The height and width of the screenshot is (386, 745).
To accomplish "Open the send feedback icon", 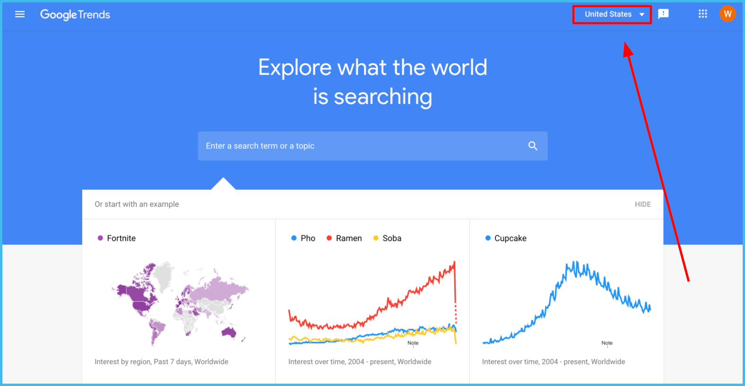I will [x=663, y=14].
